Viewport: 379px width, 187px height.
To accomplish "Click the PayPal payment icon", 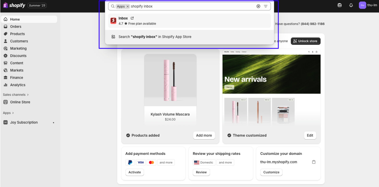I will (130, 162).
